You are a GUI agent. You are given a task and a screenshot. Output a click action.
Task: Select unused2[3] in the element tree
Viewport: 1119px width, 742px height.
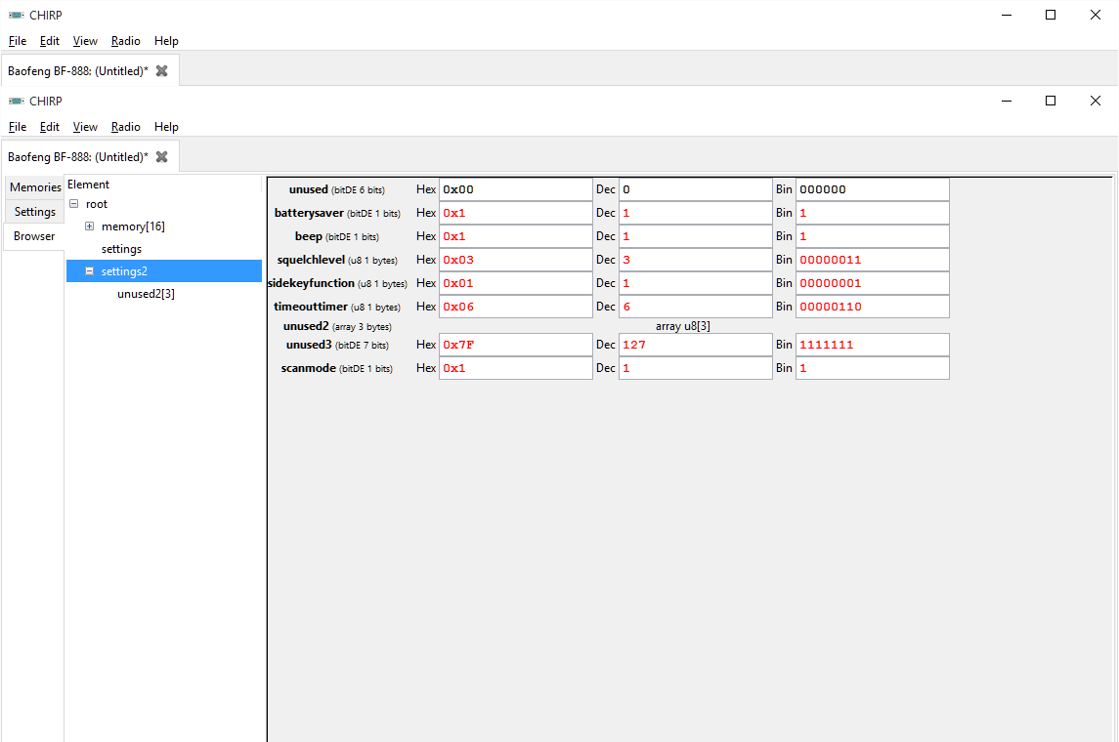pyautogui.click(x=146, y=294)
